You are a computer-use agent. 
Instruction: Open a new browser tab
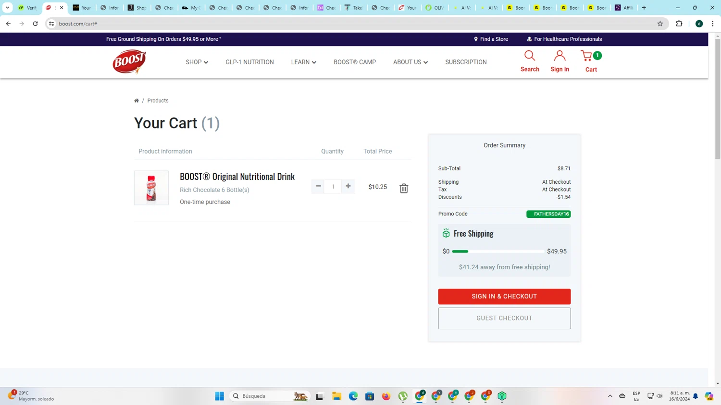tap(644, 8)
